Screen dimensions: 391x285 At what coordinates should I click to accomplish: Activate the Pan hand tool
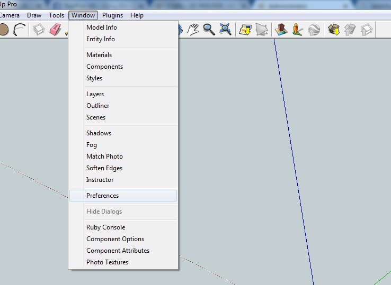pos(194,30)
